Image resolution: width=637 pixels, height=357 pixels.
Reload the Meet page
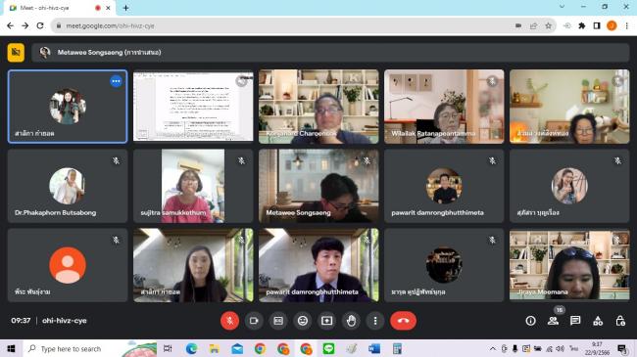tap(40, 25)
